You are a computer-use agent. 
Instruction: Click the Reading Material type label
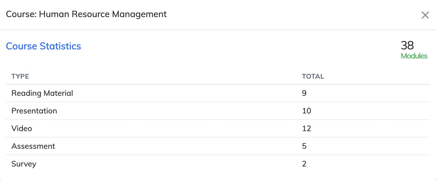click(x=42, y=93)
